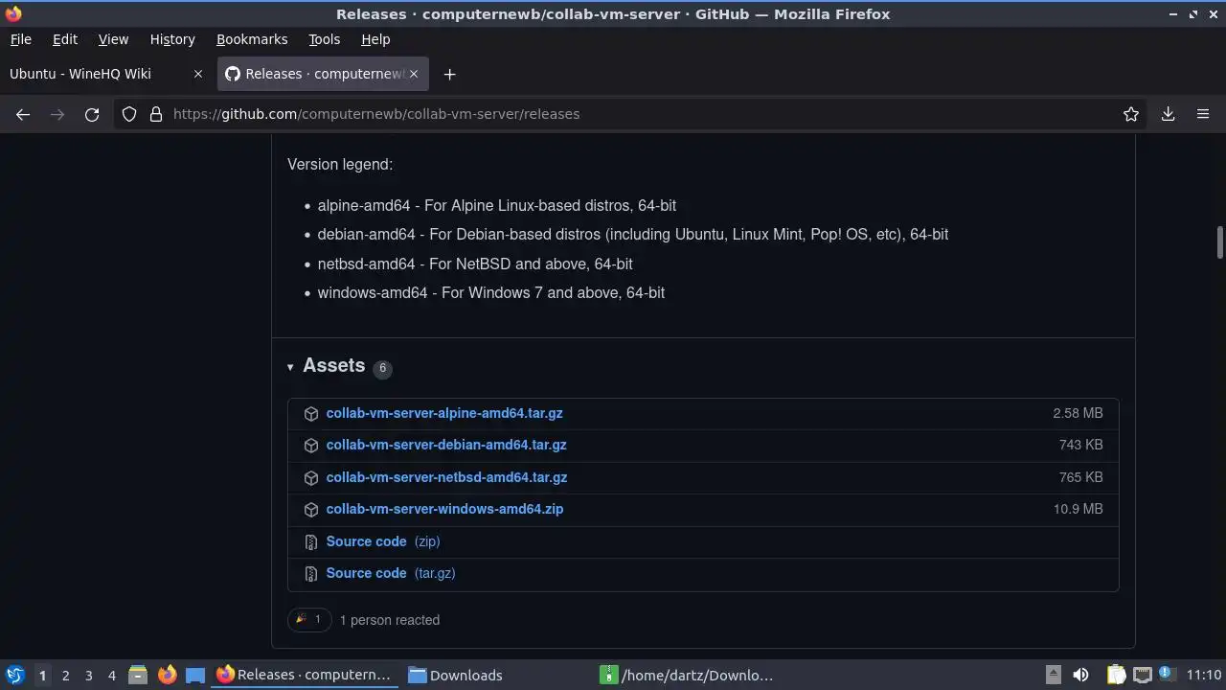Click the Assets heading
This screenshot has height=690, width=1226.
pyautogui.click(x=333, y=366)
